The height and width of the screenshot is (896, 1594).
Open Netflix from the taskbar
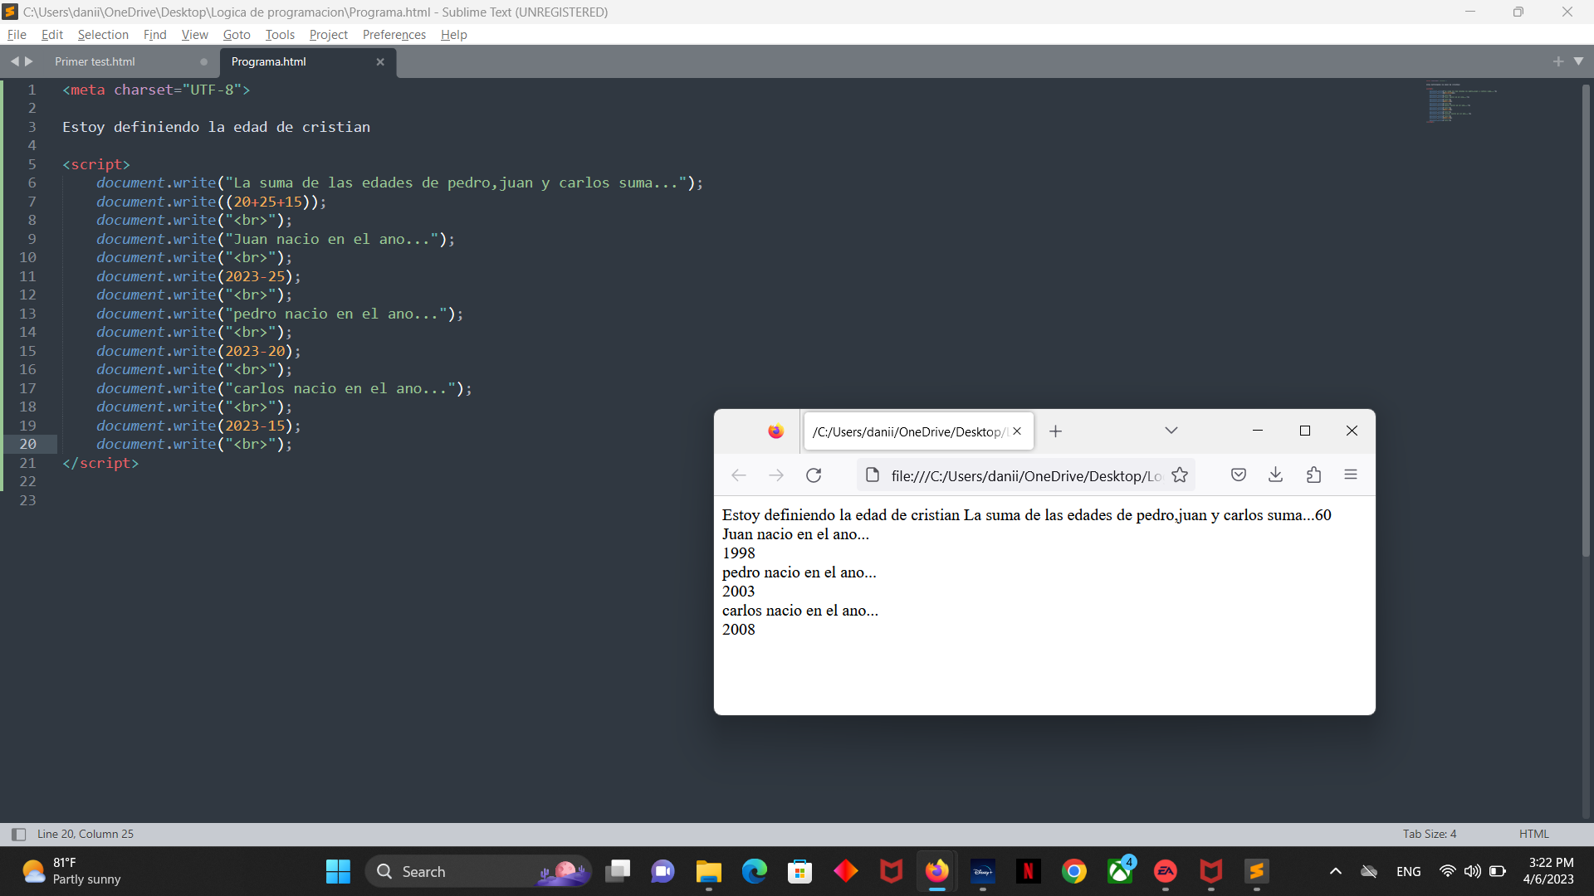(x=1028, y=872)
